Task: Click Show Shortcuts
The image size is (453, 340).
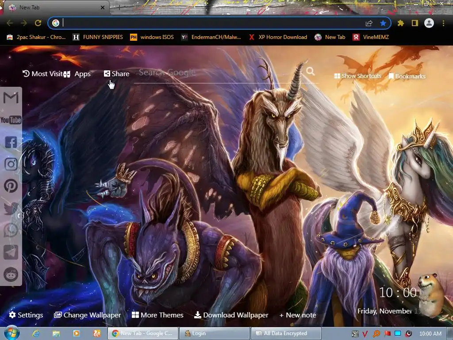Action: [357, 76]
